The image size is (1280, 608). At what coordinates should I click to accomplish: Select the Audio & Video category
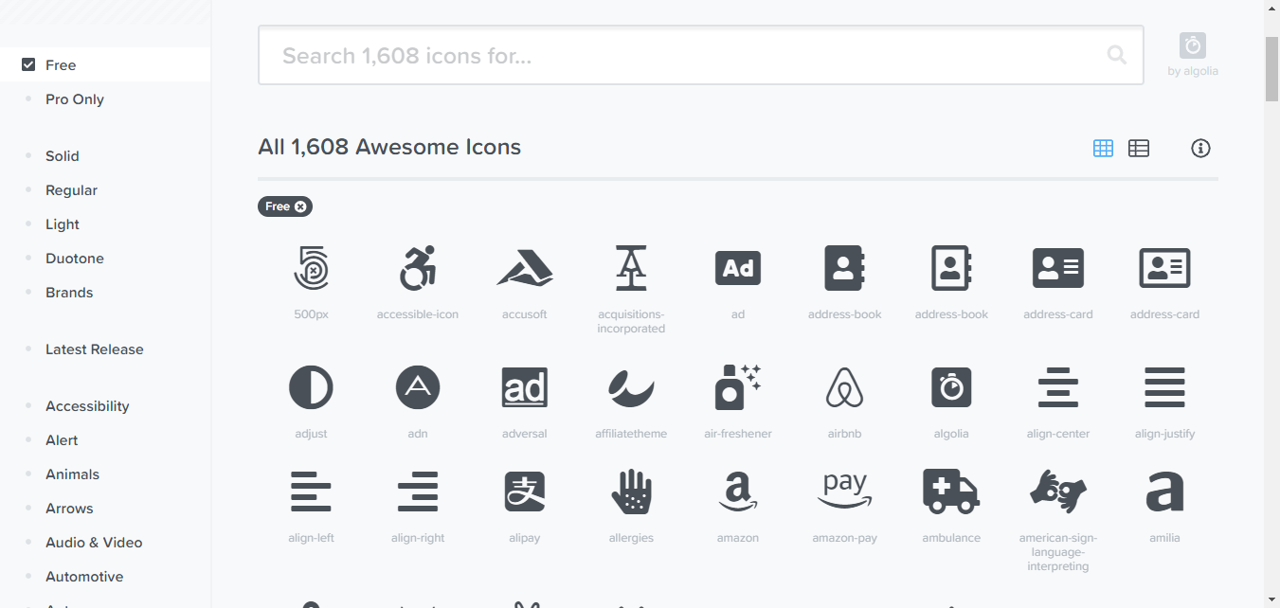click(x=94, y=543)
